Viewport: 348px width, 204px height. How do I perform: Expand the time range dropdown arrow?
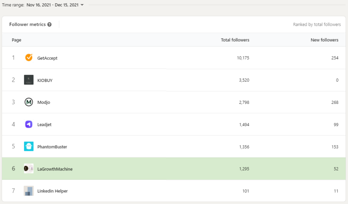[82, 5]
